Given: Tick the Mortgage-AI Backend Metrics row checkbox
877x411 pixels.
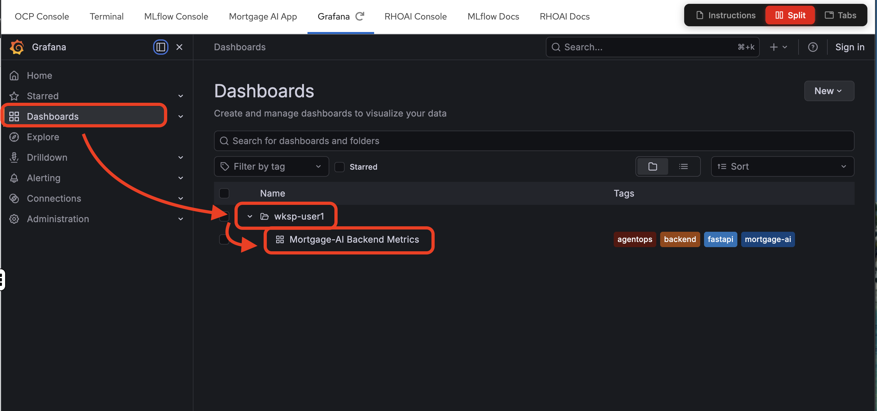Looking at the screenshot, I should coord(224,239).
